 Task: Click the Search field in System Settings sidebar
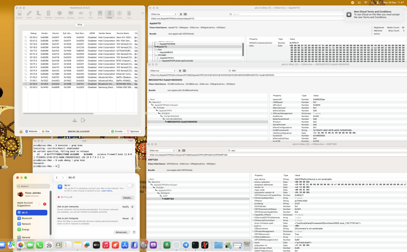33,186
